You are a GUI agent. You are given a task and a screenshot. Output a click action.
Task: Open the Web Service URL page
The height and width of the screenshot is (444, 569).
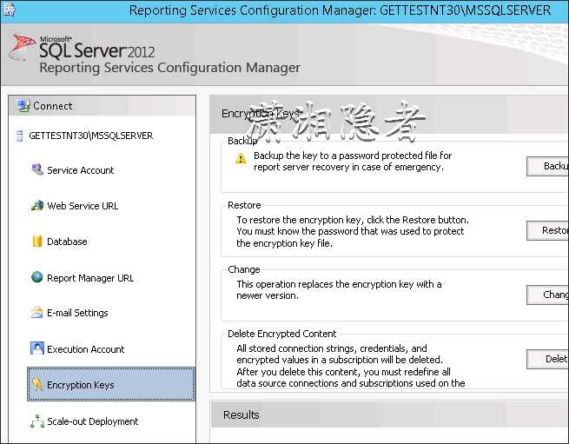[x=83, y=206]
